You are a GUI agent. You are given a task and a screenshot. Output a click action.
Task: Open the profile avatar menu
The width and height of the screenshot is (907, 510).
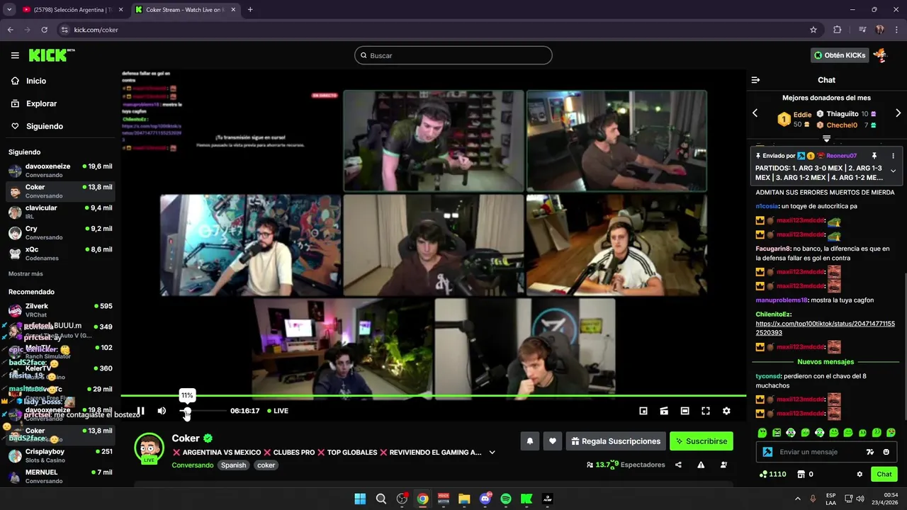881,55
